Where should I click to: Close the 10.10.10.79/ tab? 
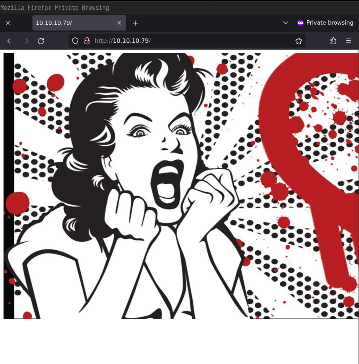point(119,23)
